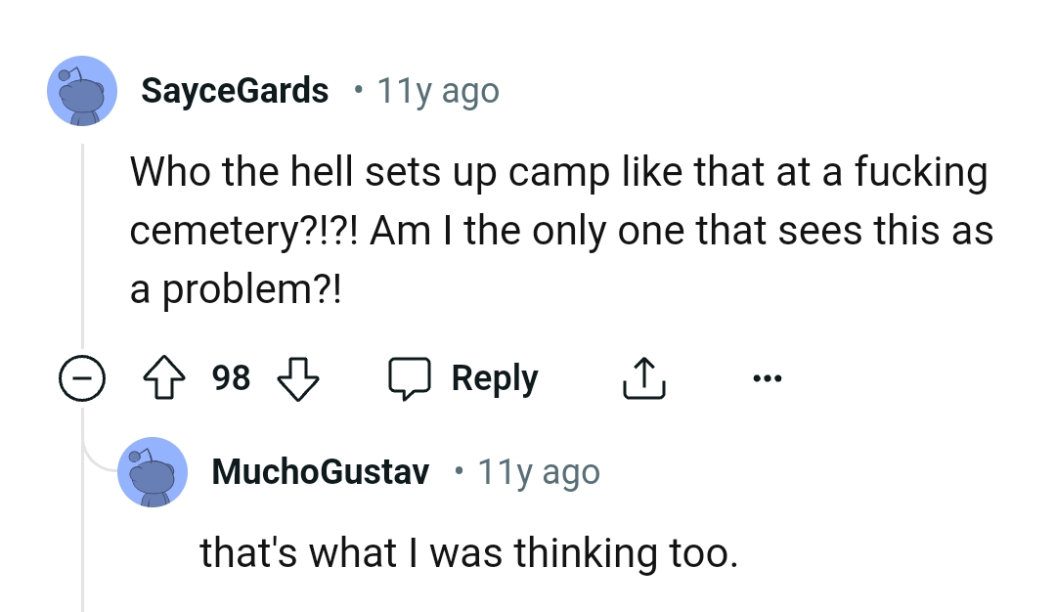The width and height of the screenshot is (1056, 612).
Task: Click the 11y ago timestamp on MuchoGustav's comment
Action: click(x=538, y=471)
